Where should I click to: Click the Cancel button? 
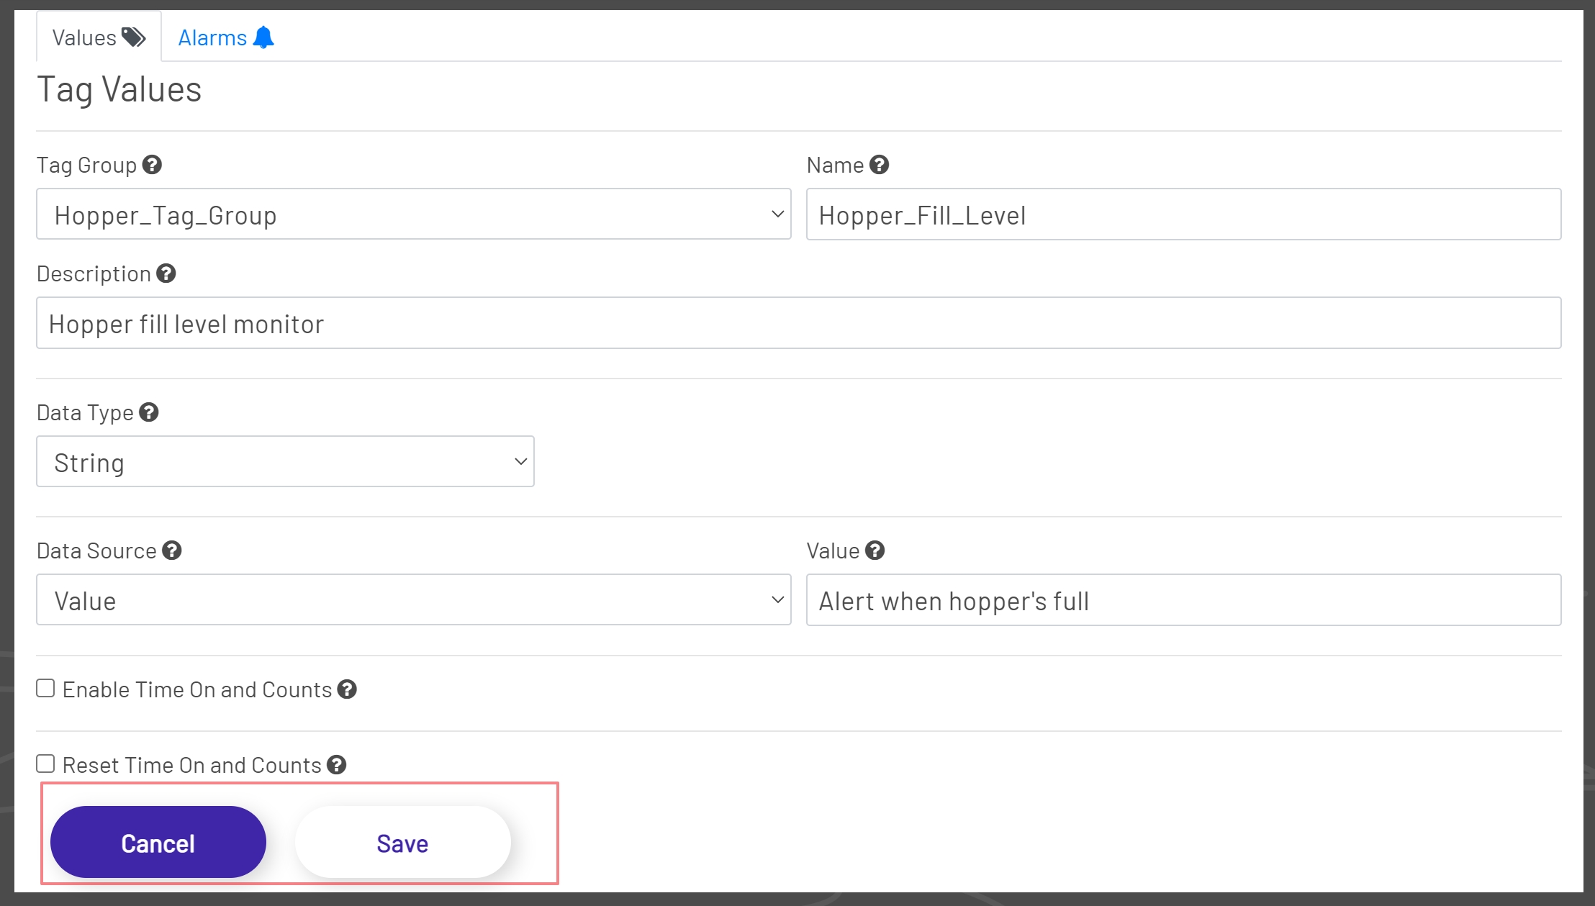(x=158, y=842)
